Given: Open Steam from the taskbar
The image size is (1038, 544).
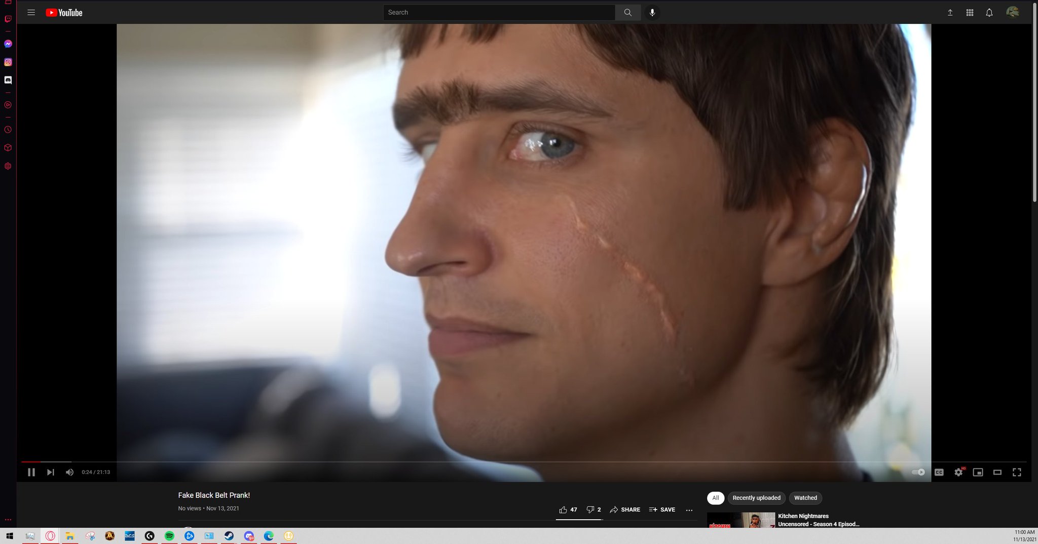Looking at the screenshot, I should tap(229, 536).
